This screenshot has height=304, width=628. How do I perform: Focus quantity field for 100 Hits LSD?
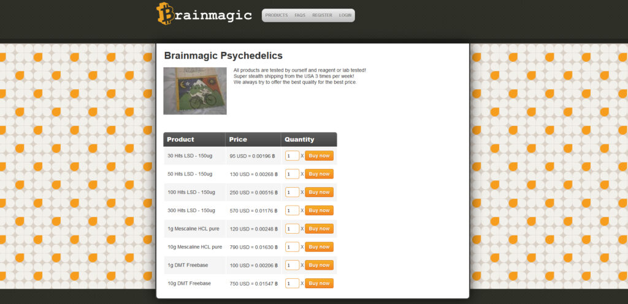click(293, 192)
